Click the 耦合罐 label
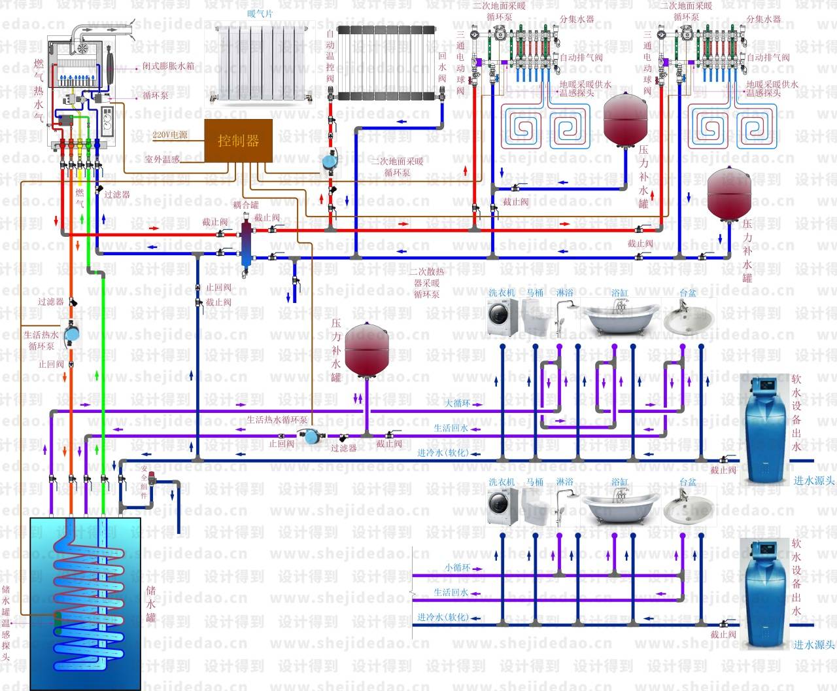Image resolution: width=837 pixels, height=691 pixels. [246, 205]
